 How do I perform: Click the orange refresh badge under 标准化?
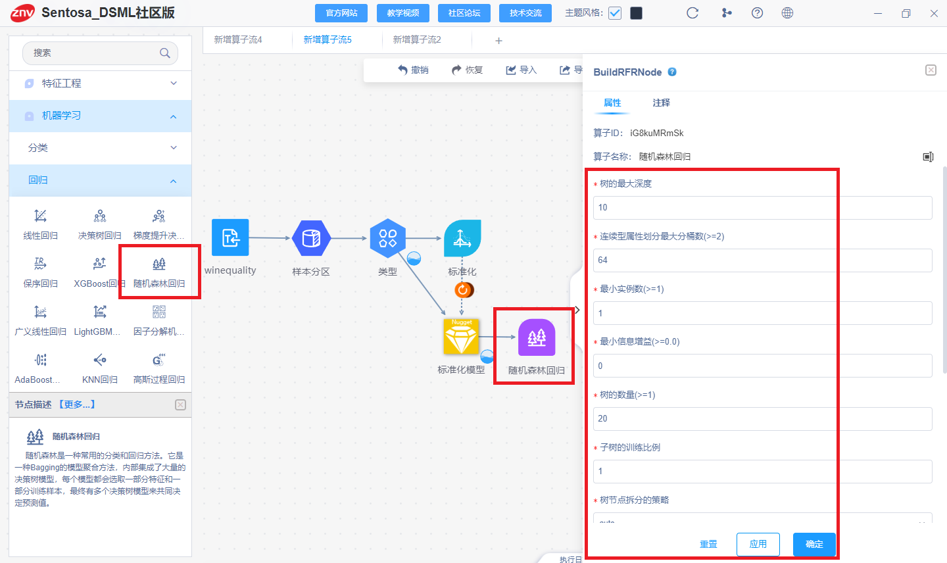[x=464, y=289]
